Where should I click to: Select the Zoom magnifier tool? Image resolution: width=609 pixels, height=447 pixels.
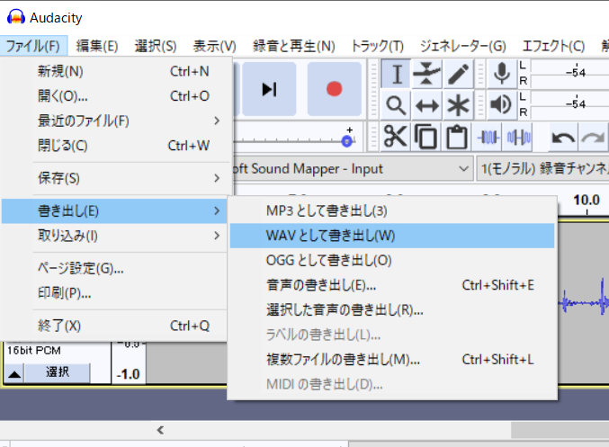[396, 105]
